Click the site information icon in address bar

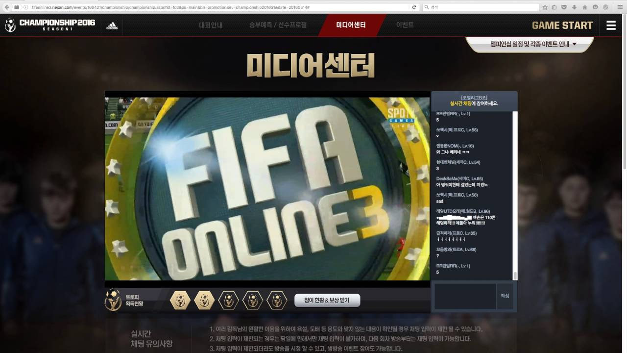[x=25, y=7]
